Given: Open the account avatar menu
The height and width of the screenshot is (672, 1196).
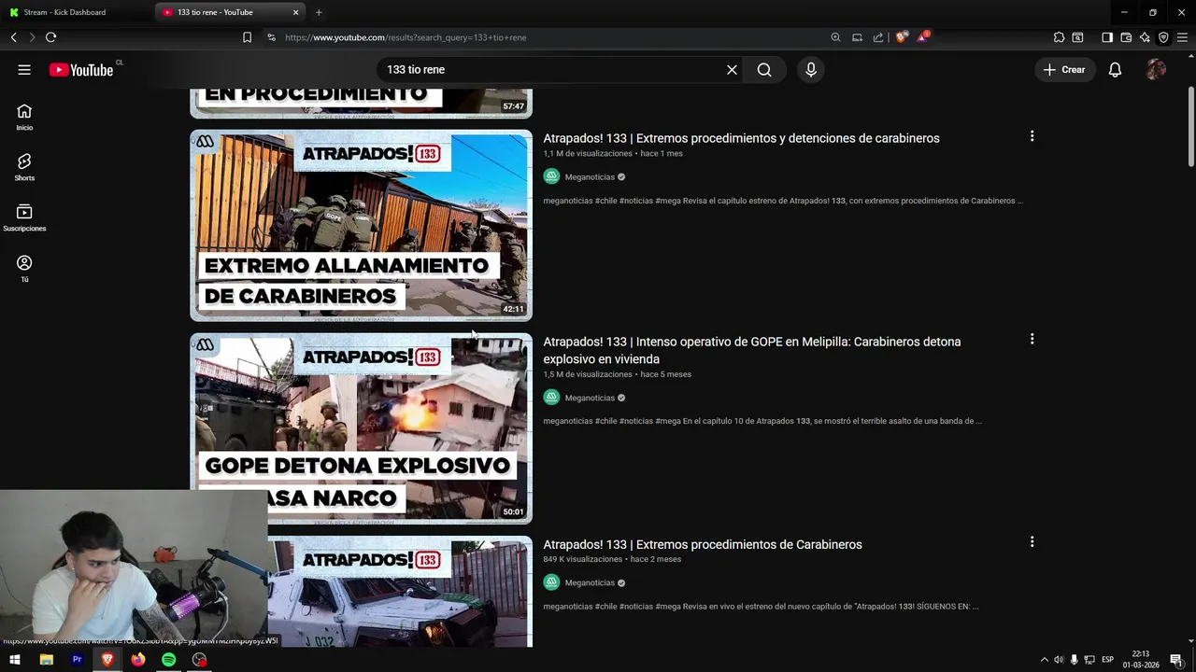Looking at the screenshot, I should [x=1156, y=70].
